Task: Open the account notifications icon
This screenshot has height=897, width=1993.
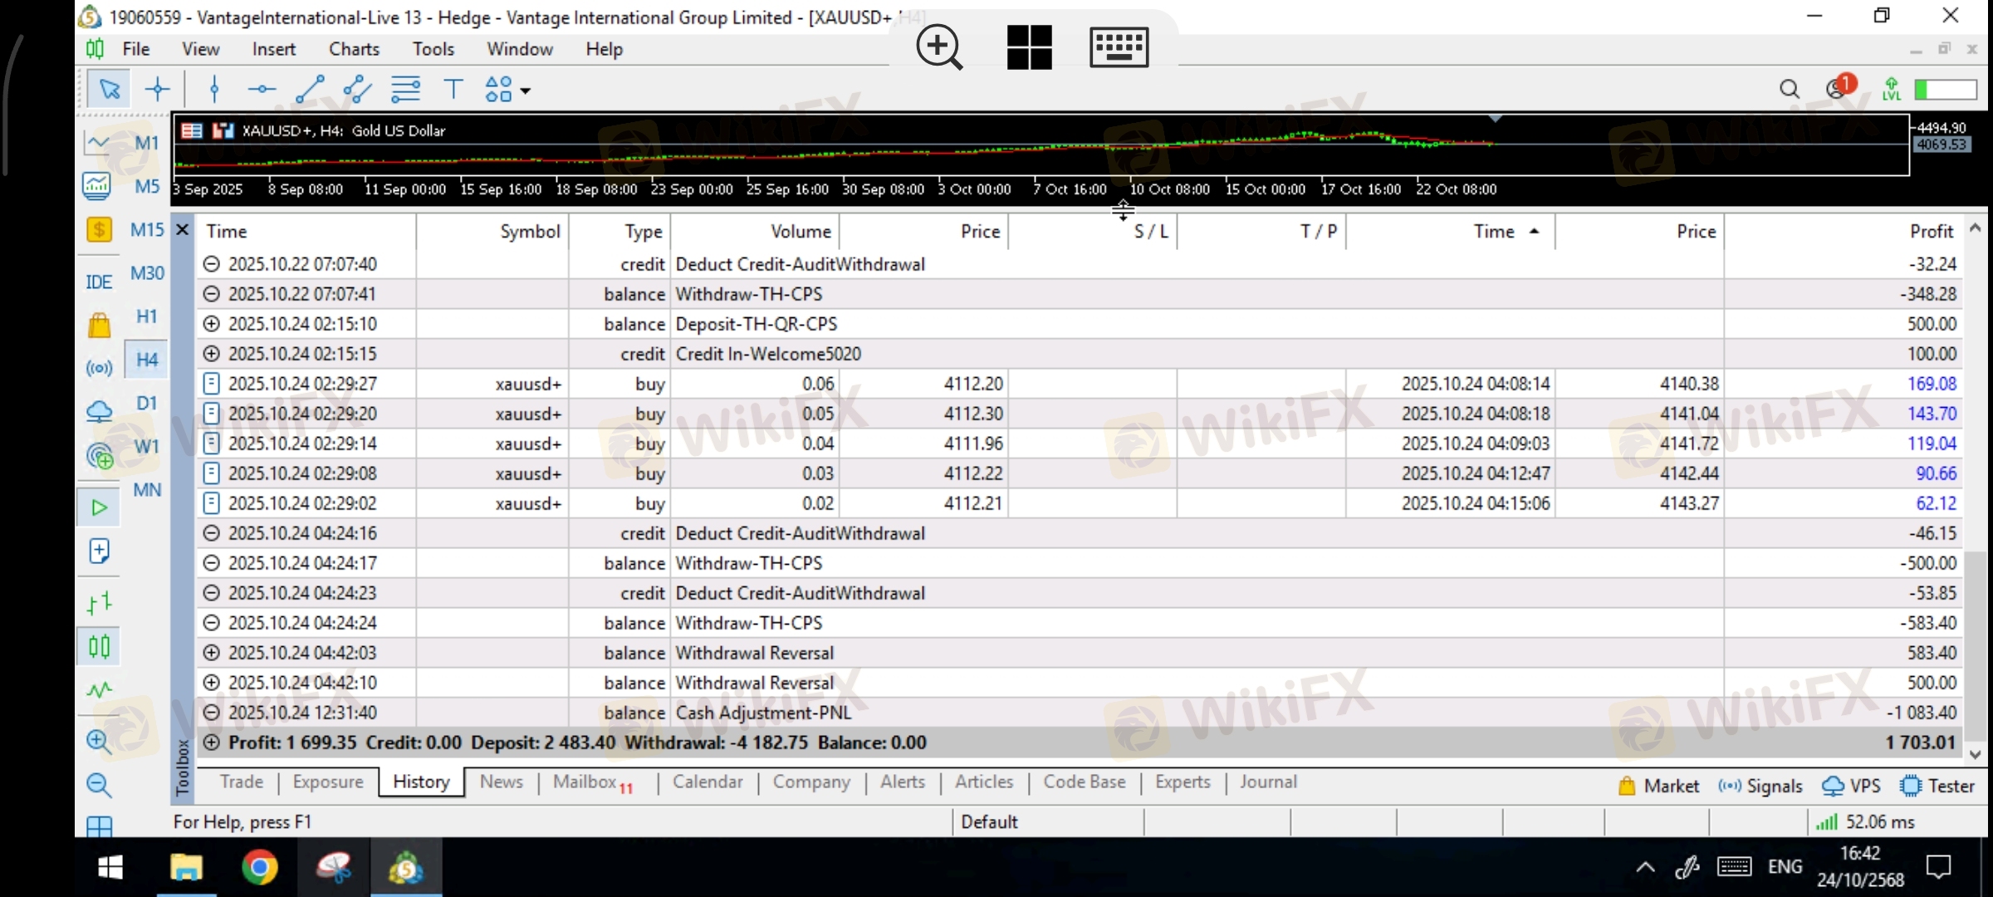Action: pyautogui.click(x=1837, y=88)
